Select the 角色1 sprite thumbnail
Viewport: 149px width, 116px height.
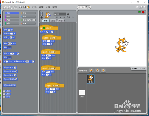click(x=91, y=79)
